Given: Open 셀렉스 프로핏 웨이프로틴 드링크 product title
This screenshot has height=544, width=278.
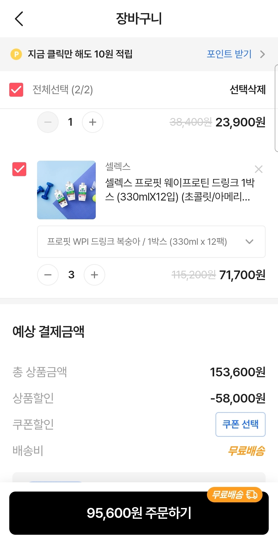Looking at the screenshot, I should pyautogui.click(x=180, y=190).
